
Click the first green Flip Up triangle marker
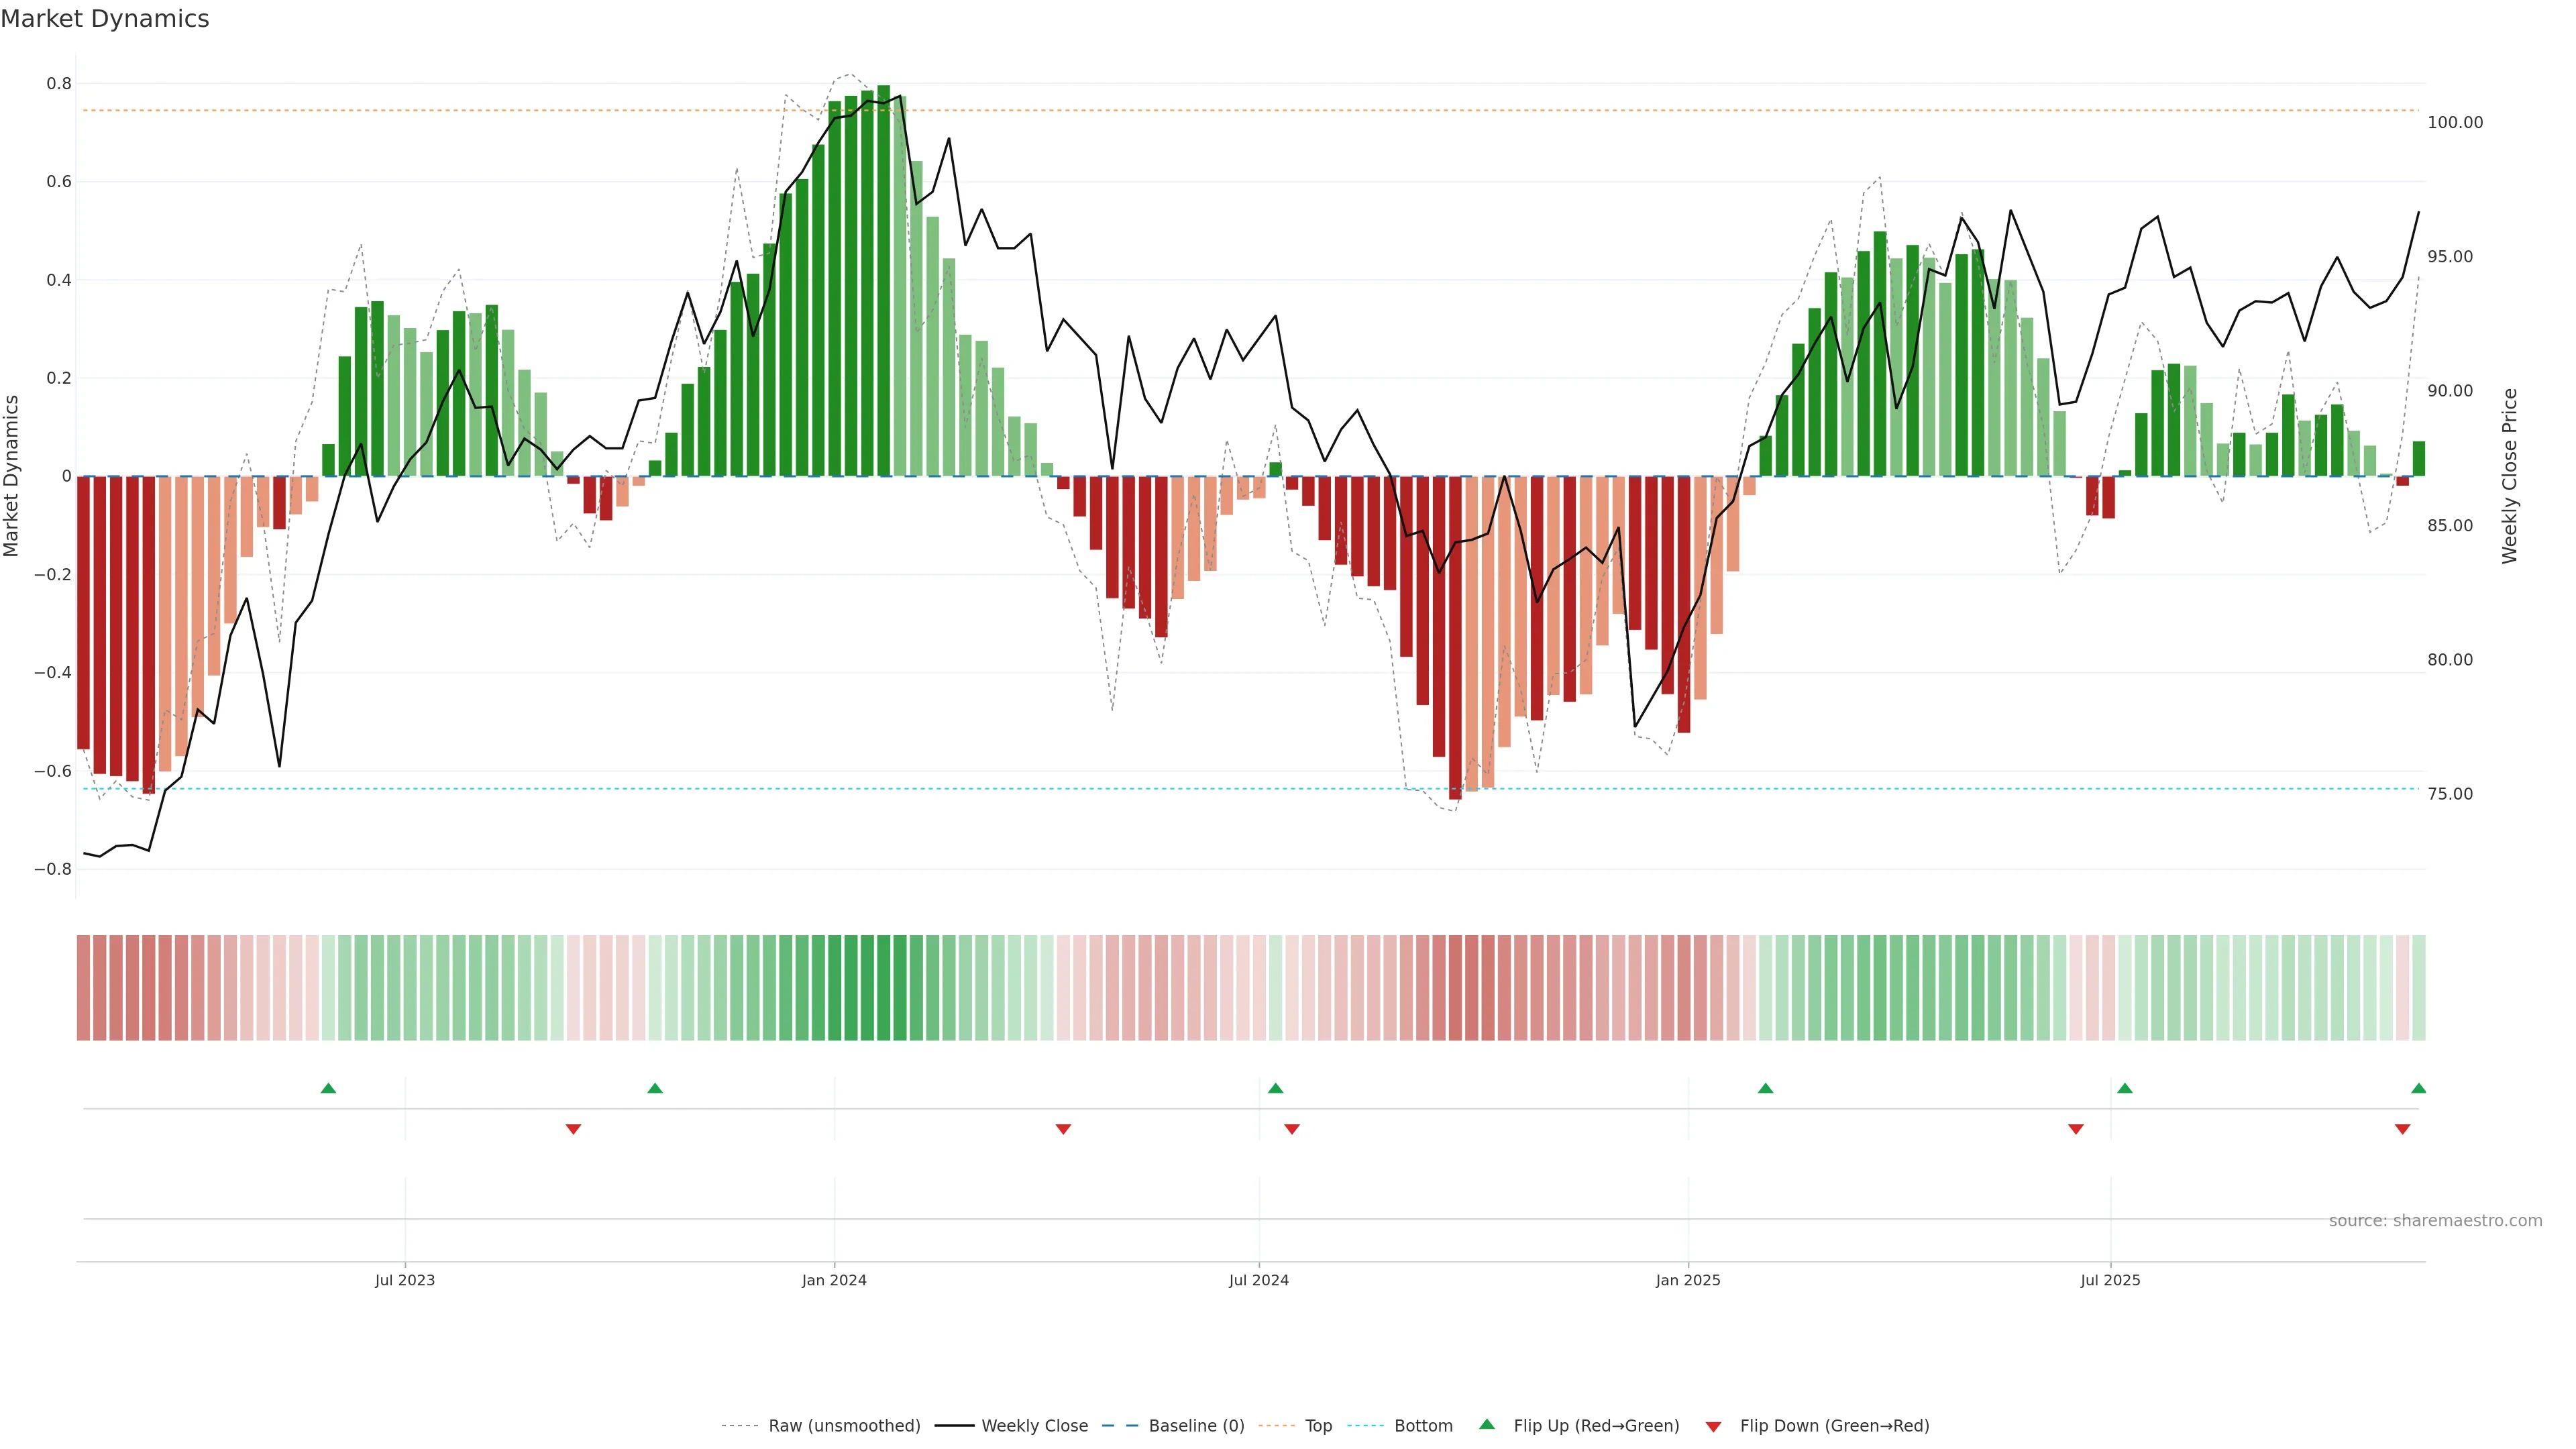click(x=328, y=1088)
